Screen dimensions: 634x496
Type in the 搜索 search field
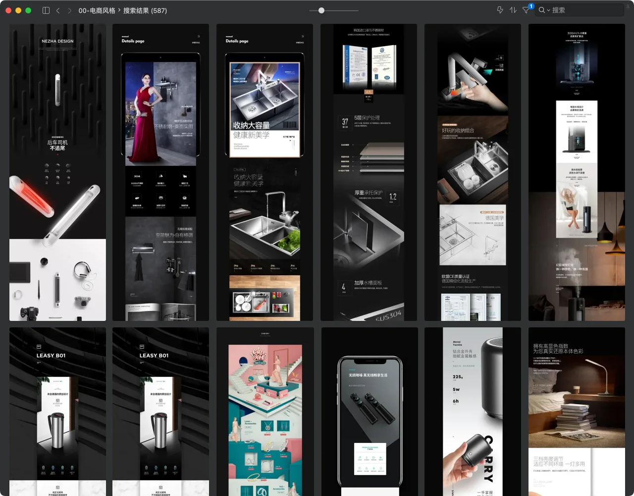point(584,10)
